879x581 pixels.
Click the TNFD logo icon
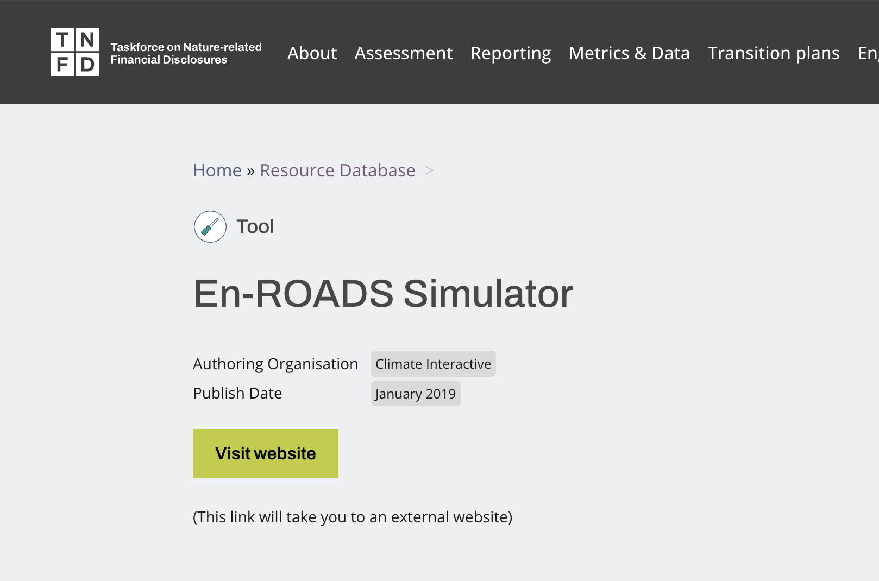pyautogui.click(x=75, y=52)
